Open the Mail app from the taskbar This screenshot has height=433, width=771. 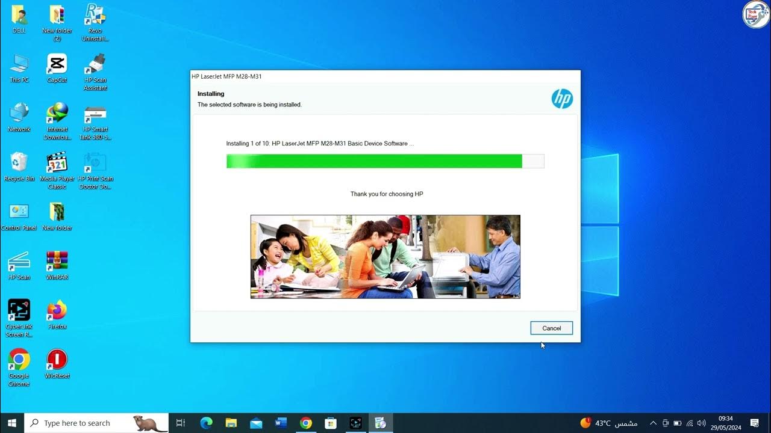[x=256, y=423]
